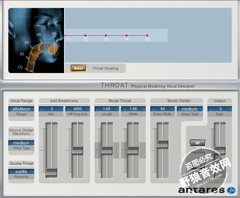The width and height of the screenshot is (240, 198).
Task: Click the Width label
Action: click(133, 114)
